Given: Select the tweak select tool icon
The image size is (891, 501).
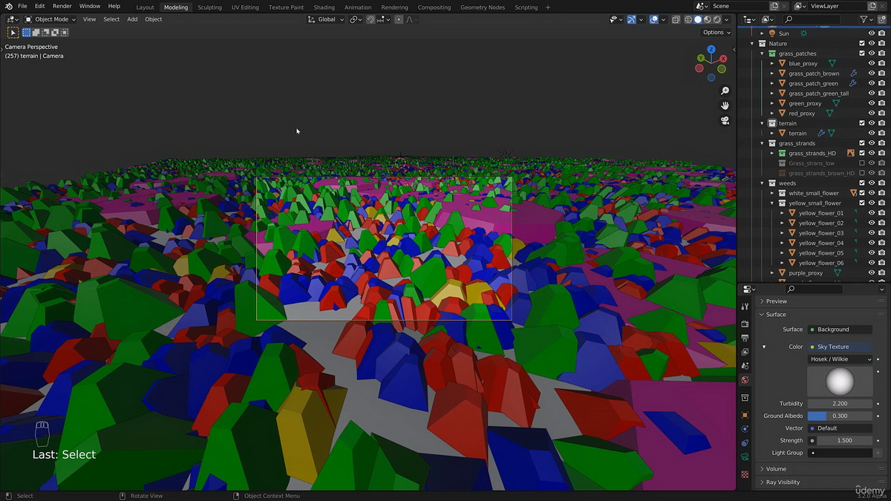Looking at the screenshot, I should pos(13,33).
